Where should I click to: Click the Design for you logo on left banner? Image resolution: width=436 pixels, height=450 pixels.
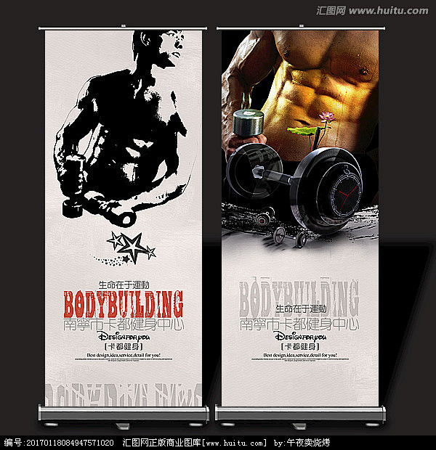coord(123,337)
